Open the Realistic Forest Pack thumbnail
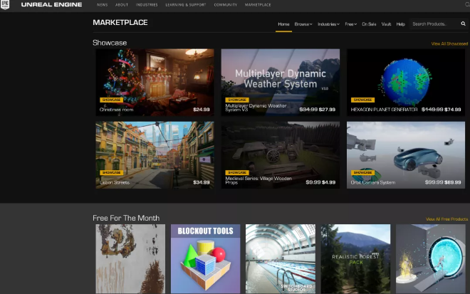Image resolution: width=470 pixels, height=294 pixels. click(x=355, y=259)
